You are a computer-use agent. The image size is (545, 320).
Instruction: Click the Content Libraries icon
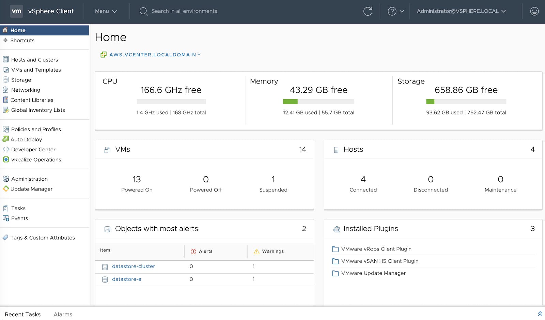[6, 100]
